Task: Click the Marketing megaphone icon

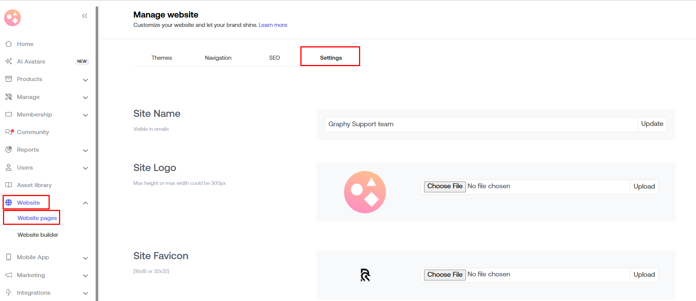Action: [9, 275]
